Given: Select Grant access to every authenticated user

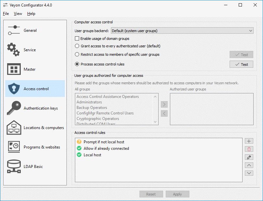Looking at the screenshot, I should 77,46.
